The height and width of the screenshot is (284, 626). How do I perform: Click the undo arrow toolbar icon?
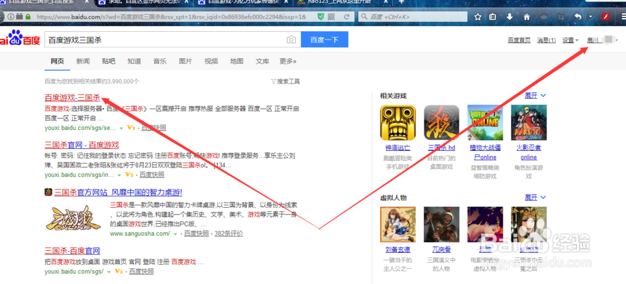pyautogui.click(x=578, y=17)
